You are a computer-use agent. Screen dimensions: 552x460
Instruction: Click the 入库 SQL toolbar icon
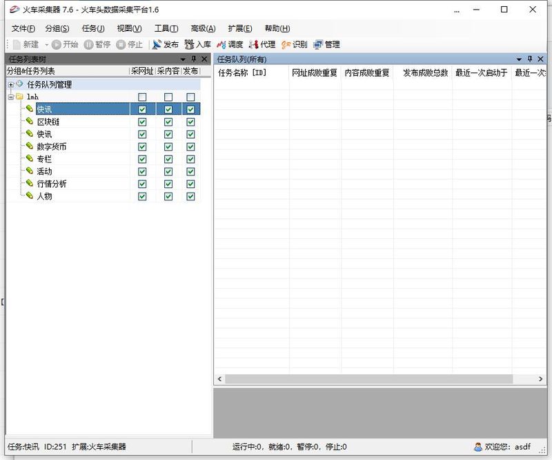pyautogui.click(x=189, y=44)
